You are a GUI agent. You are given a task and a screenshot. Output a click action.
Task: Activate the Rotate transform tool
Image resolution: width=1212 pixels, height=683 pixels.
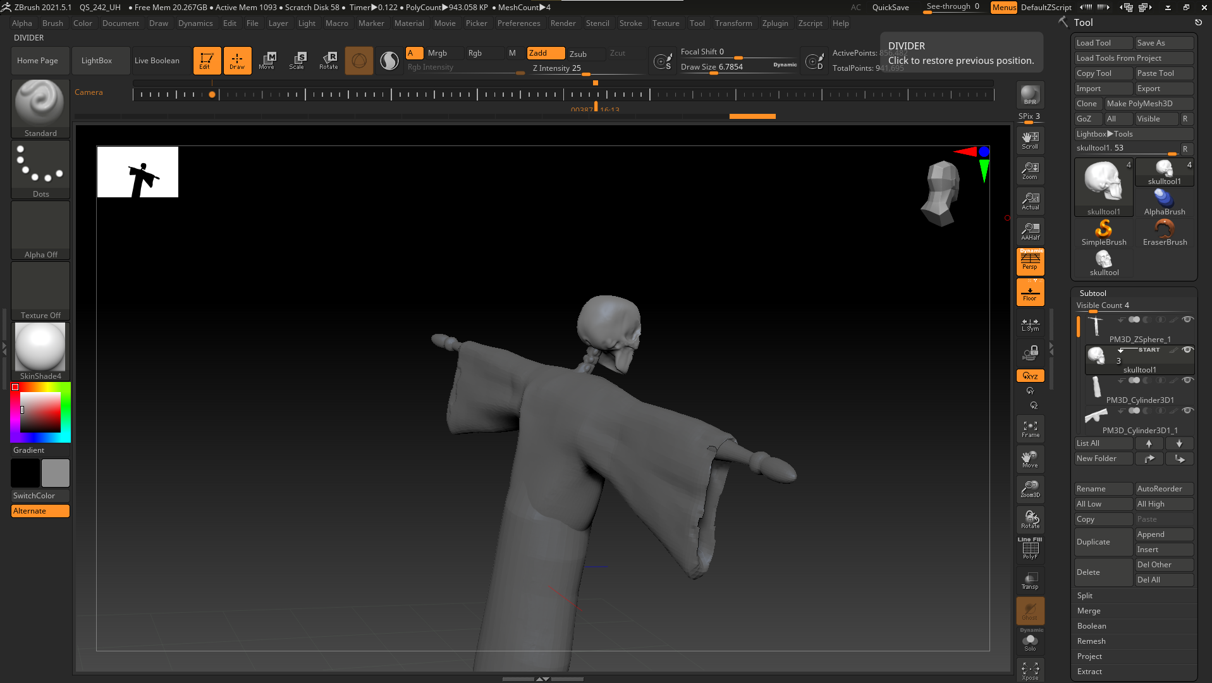328,60
